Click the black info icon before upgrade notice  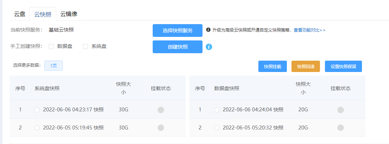(209, 30)
